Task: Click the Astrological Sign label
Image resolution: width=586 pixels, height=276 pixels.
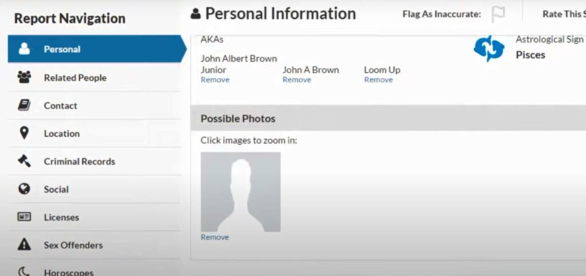Action: pos(549,40)
